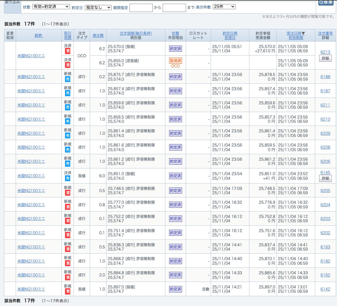The width and height of the screenshot is (337, 306).
Task: Click the period end date input field
Action: 174,8
